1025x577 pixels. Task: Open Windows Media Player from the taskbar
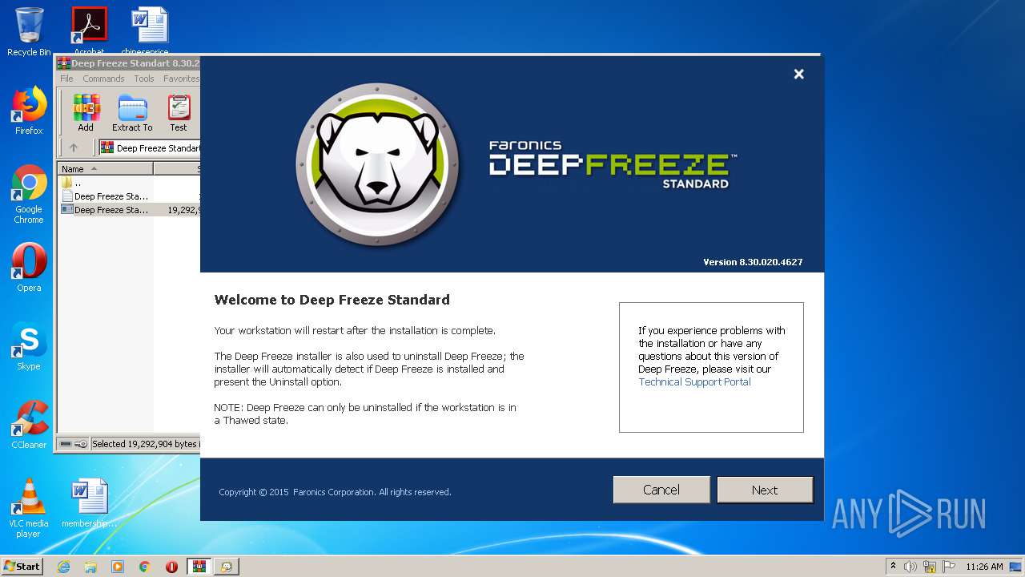pyautogui.click(x=118, y=567)
